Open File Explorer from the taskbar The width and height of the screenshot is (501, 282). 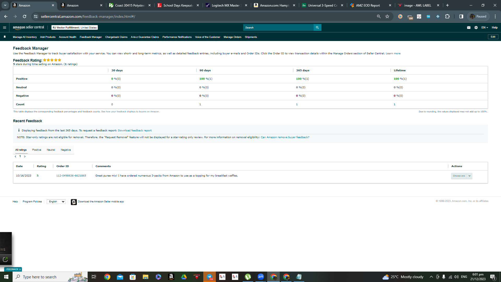[x=146, y=277]
